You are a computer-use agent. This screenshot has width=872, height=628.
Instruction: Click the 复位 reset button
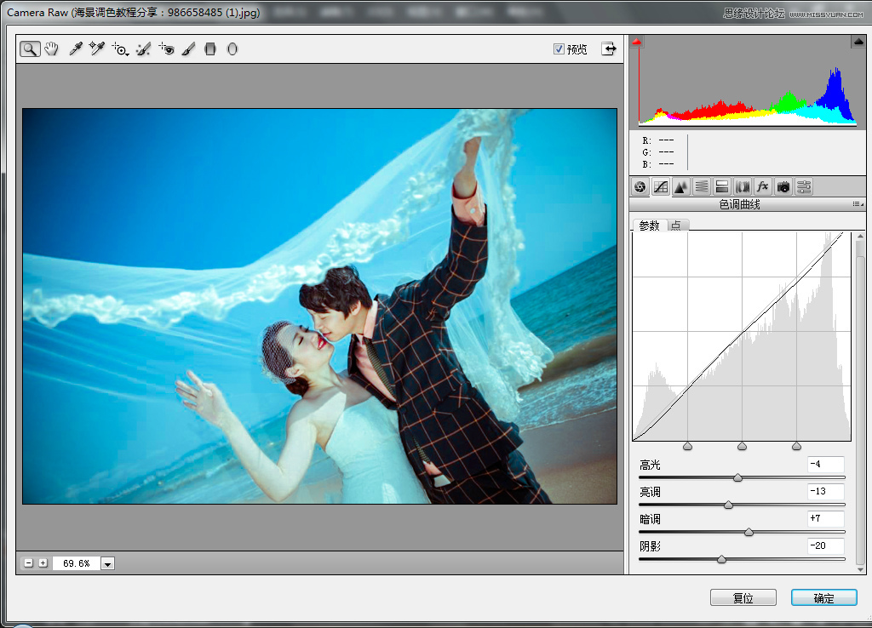tap(743, 598)
